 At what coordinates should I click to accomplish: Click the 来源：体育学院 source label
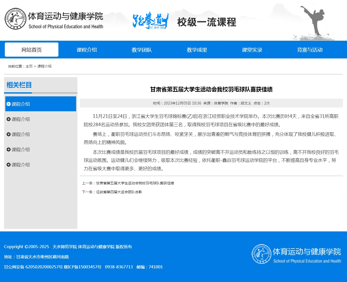(x=216, y=103)
